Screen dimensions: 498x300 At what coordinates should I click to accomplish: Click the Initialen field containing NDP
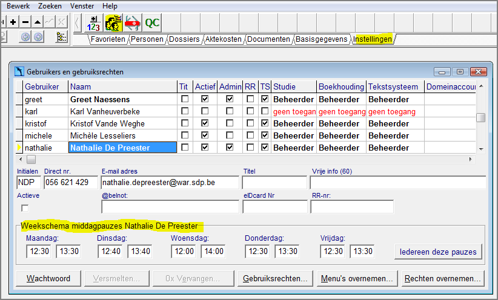pyautogui.click(x=29, y=182)
